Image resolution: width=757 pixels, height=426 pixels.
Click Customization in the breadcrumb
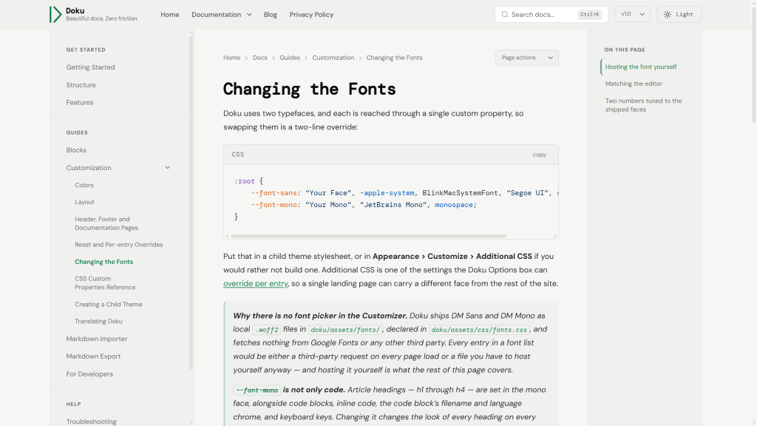tap(333, 58)
